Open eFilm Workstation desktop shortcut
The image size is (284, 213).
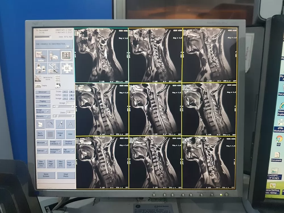[280, 126]
